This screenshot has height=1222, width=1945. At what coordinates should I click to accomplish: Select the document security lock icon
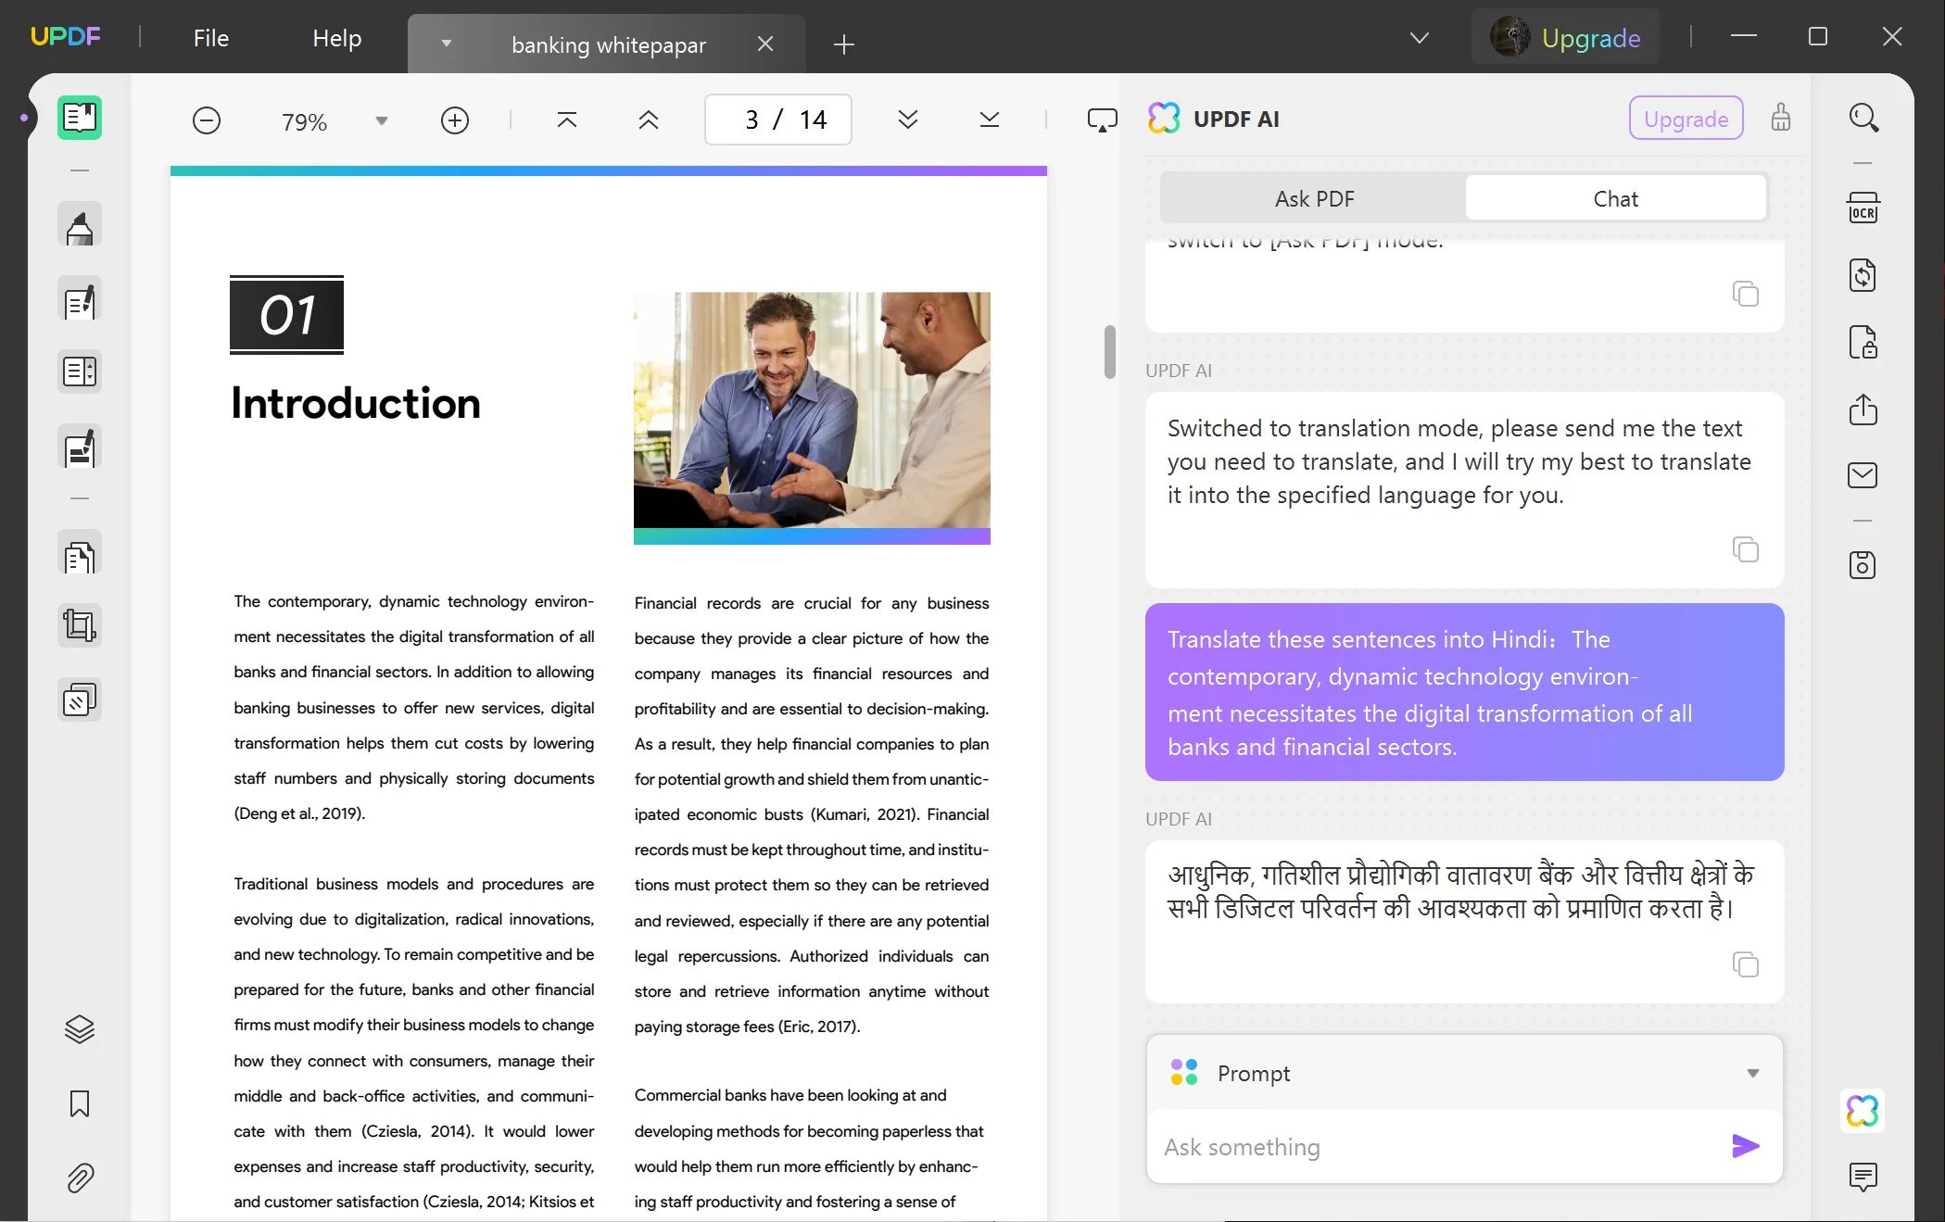pos(1862,342)
